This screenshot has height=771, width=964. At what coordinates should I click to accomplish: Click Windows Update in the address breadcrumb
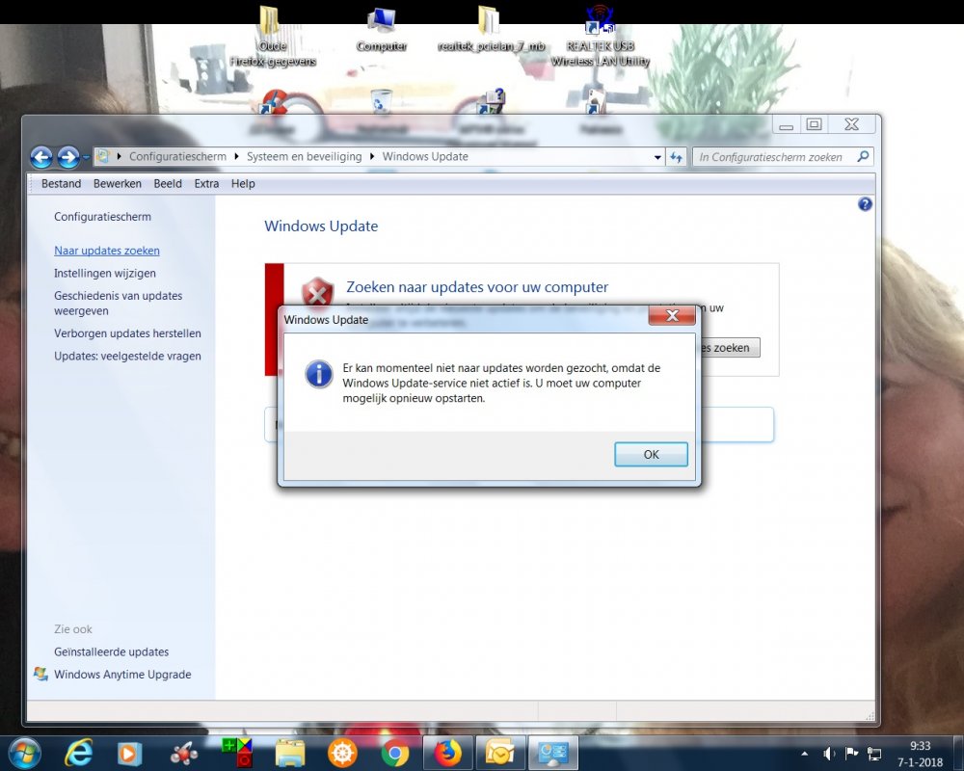(425, 157)
